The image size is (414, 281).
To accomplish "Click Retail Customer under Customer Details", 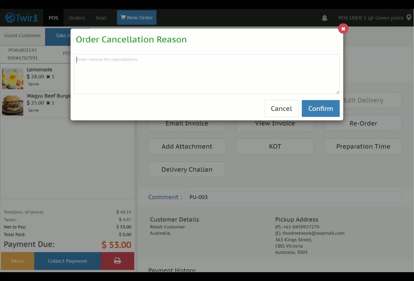I will [167, 227].
